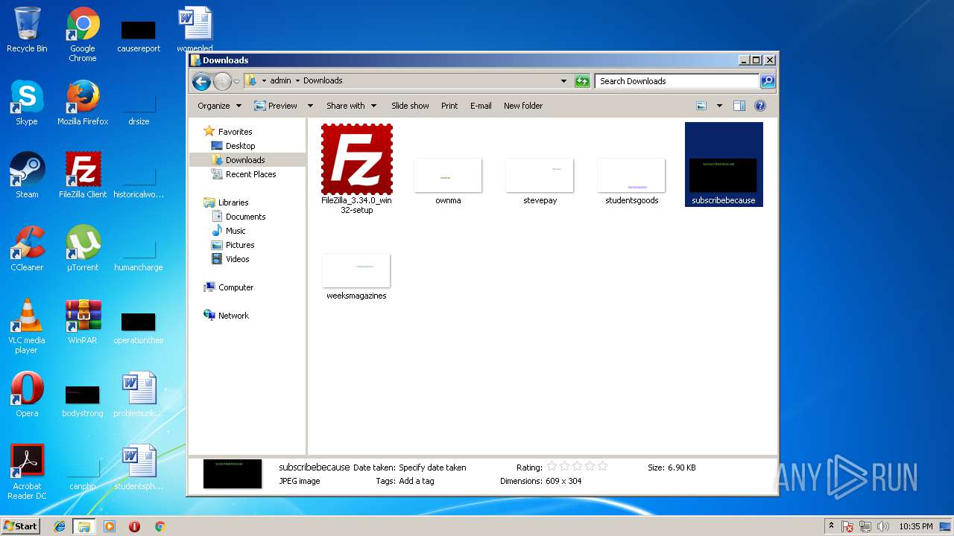Select the problemunk Word document on the desktop
The width and height of the screenshot is (954, 536).
pyautogui.click(x=139, y=395)
